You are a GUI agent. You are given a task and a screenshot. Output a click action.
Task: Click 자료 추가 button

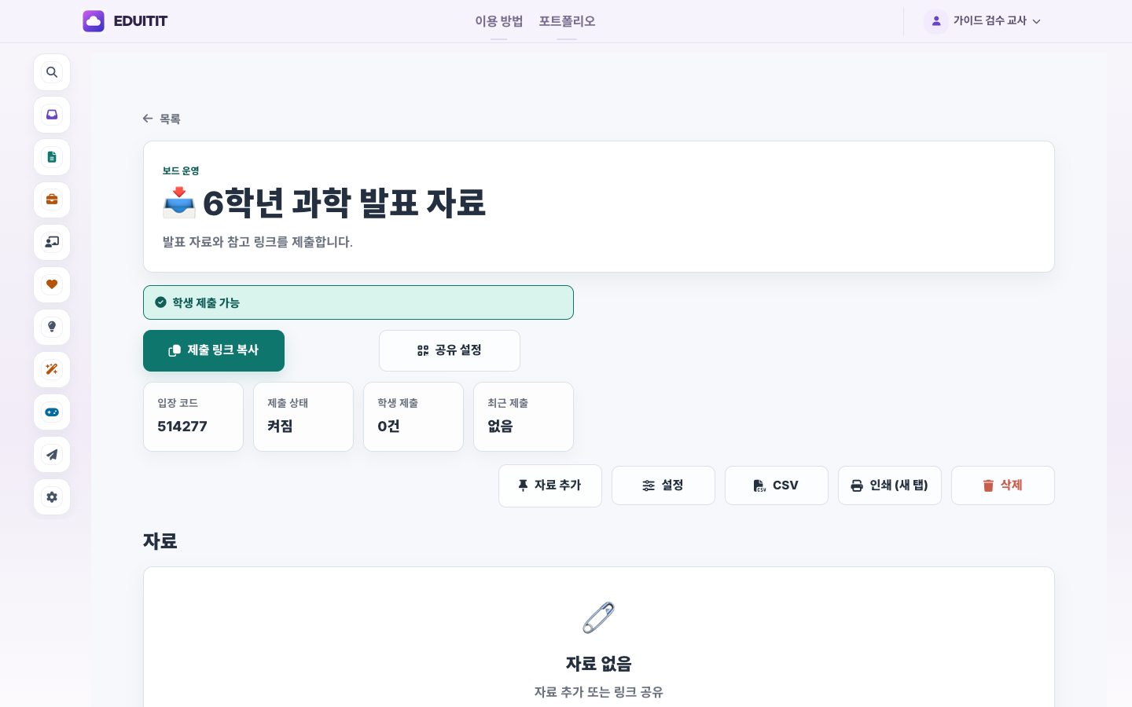550,485
